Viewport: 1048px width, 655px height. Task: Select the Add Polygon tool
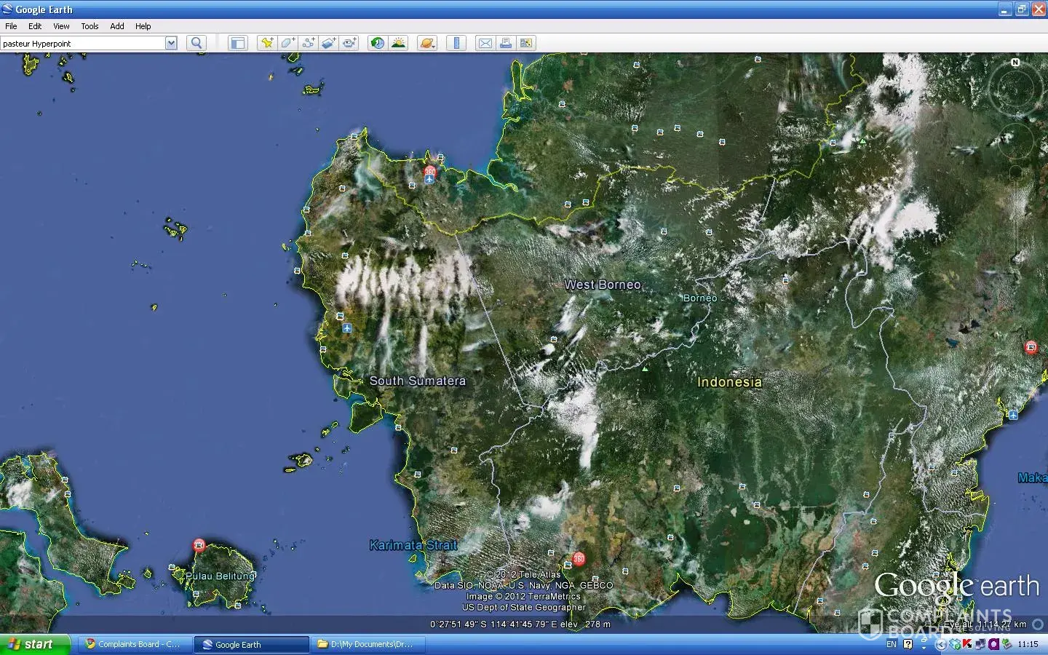coord(287,43)
